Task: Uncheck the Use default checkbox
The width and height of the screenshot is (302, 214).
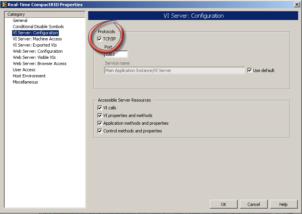Action: pos(250,70)
